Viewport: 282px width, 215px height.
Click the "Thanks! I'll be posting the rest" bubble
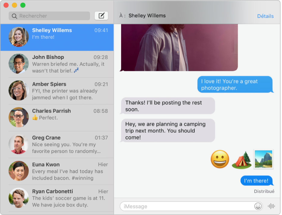point(168,106)
